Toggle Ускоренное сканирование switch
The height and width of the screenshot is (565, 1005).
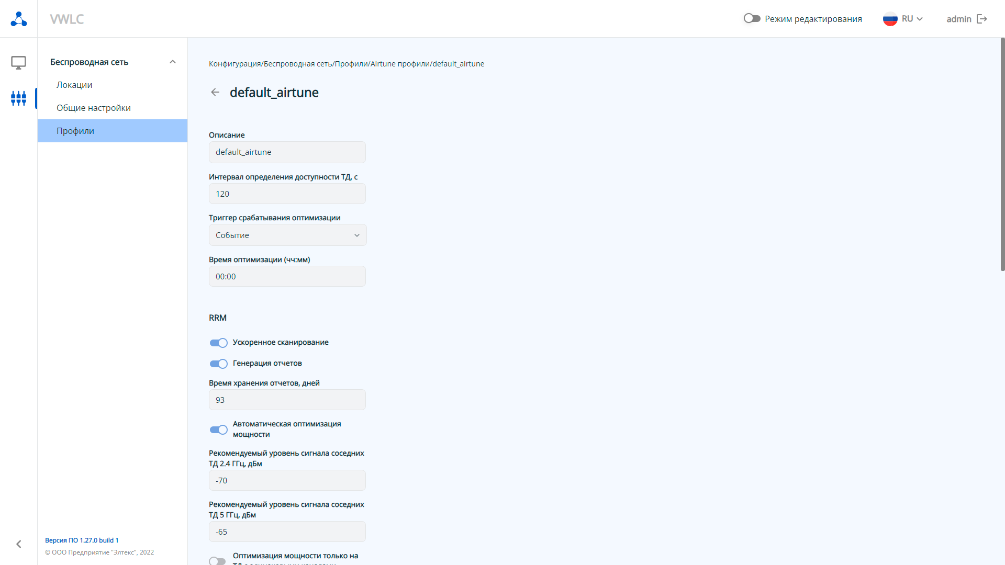[218, 343]
